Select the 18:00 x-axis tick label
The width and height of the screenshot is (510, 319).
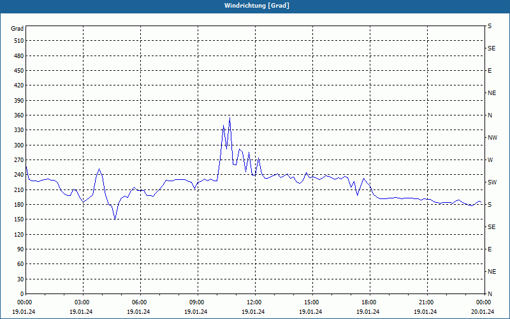click(x=370, y=302)
